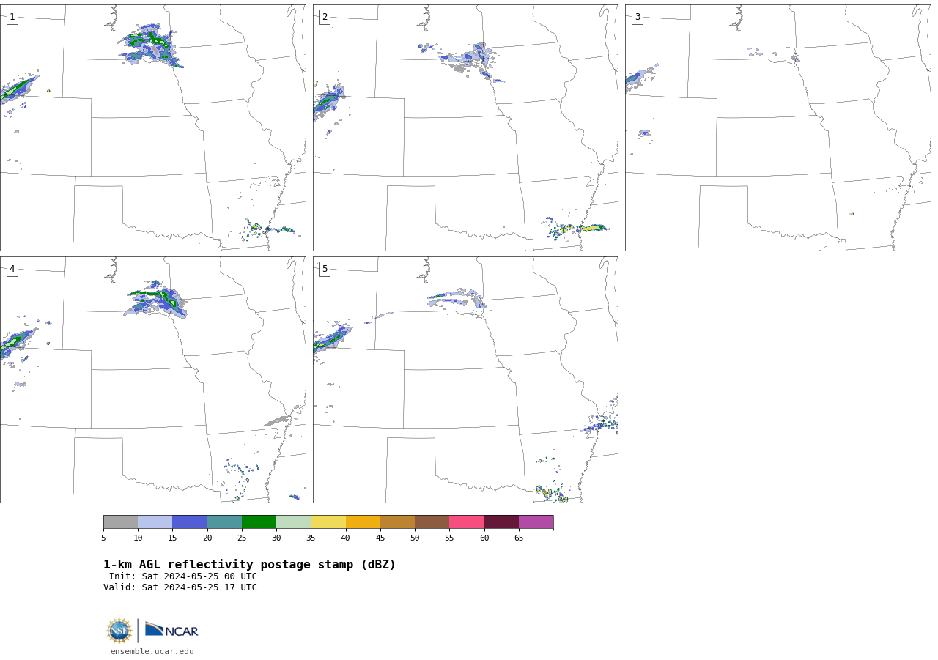The width and height of the screenshot is (938, 660).
Task: Click the ensemble.ucar.edu text
Action: (152, 651)
